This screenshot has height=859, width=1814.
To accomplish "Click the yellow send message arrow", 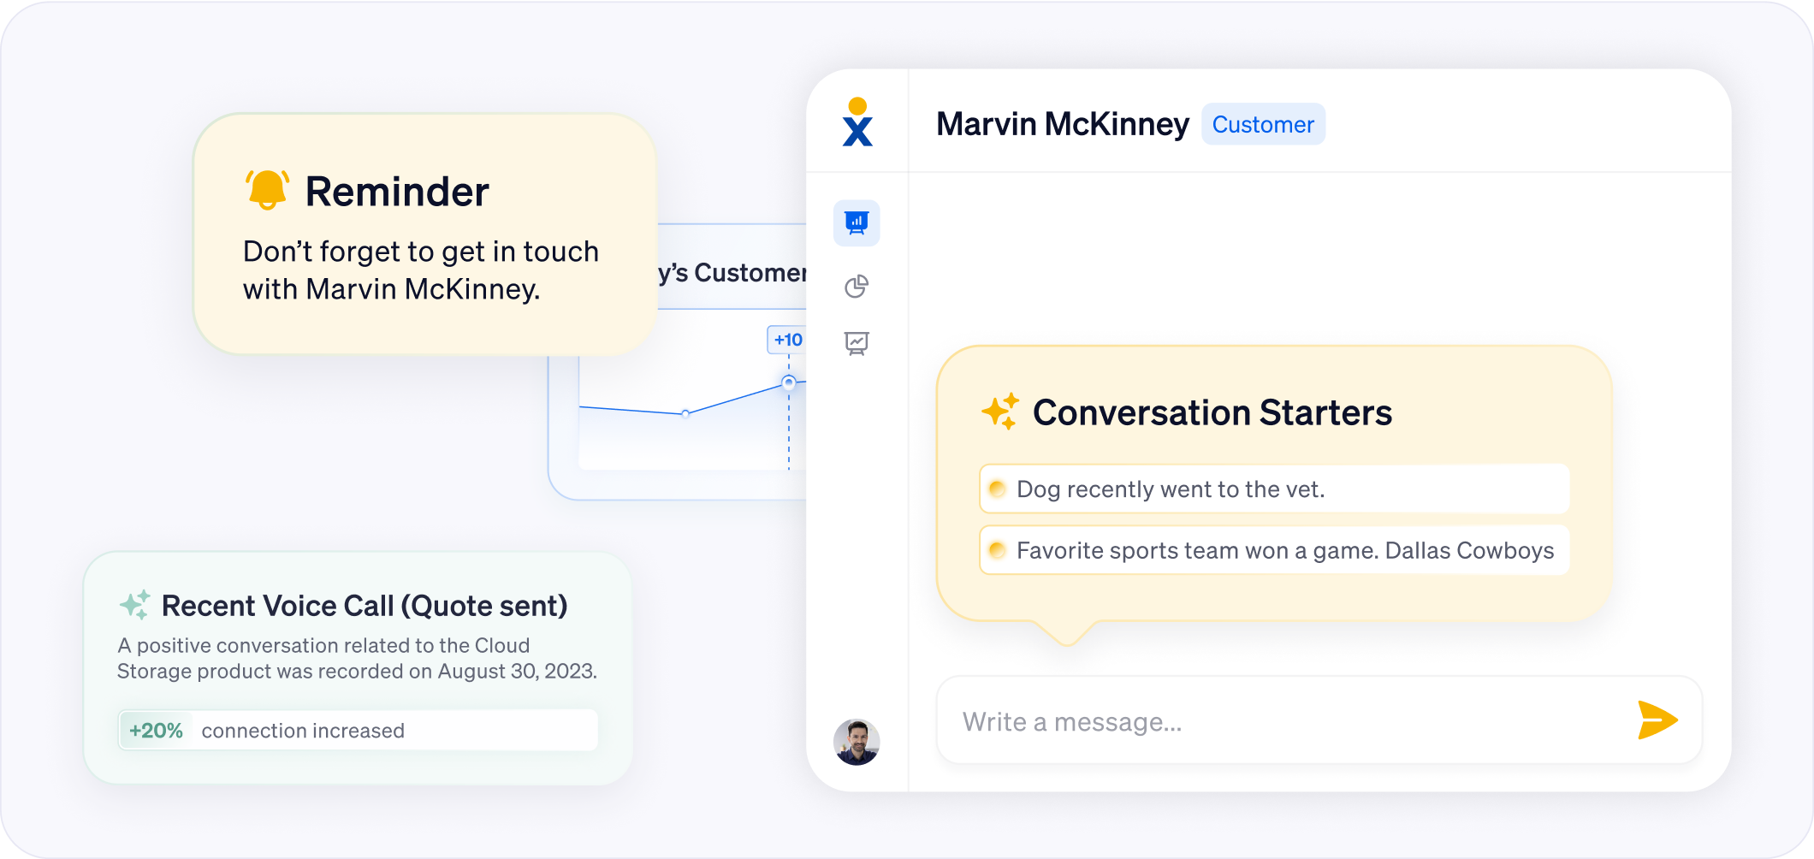I will (x=1657, y=720).
